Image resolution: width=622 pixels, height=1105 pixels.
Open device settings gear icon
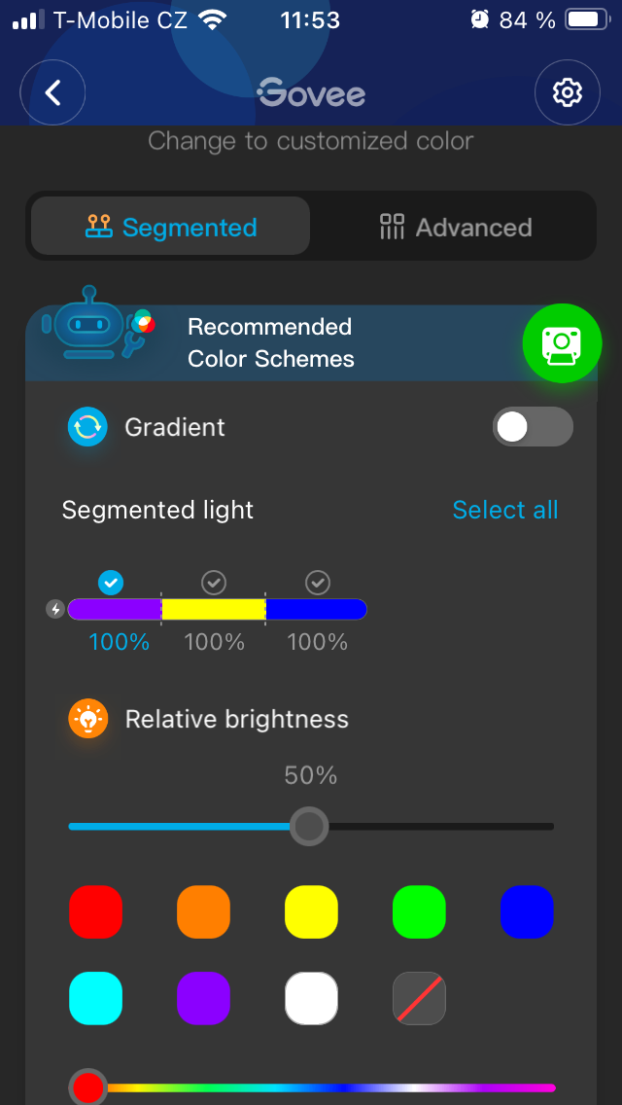(x=567, y=92)
